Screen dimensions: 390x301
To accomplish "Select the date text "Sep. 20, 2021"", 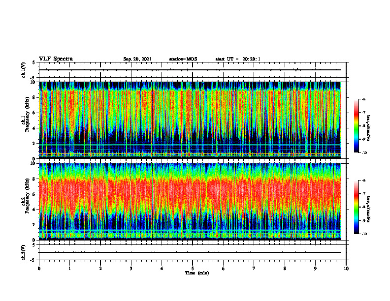I will coord(137,59).
